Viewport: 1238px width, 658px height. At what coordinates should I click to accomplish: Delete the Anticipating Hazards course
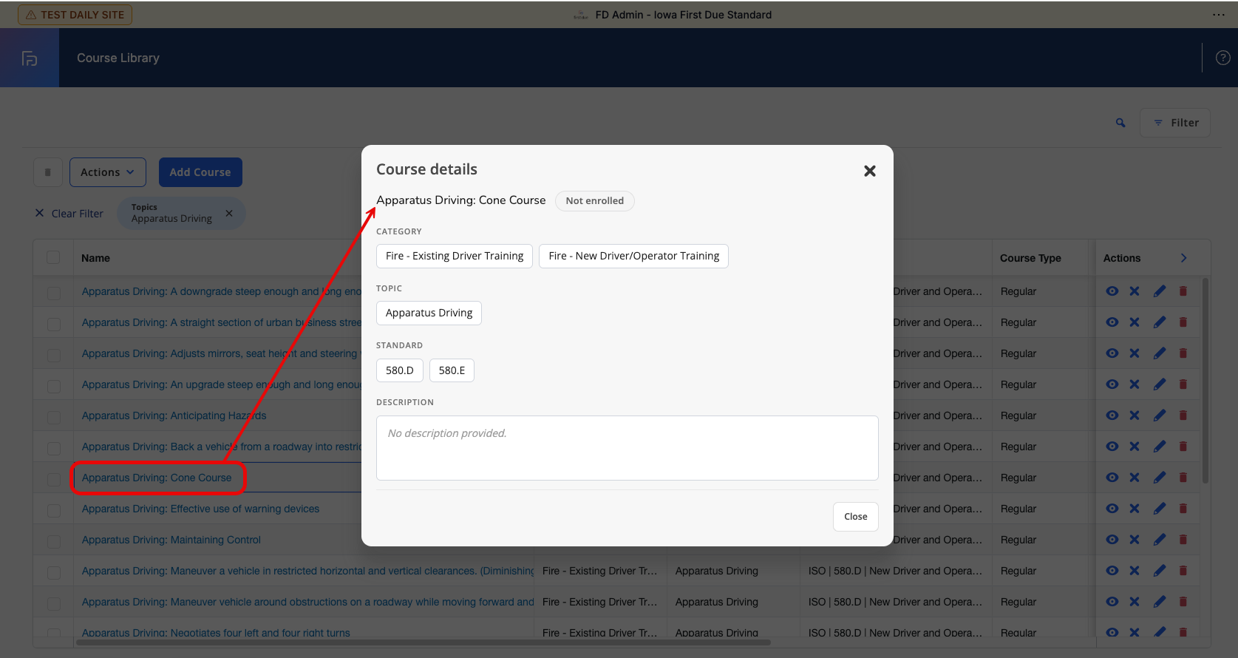1183,416
